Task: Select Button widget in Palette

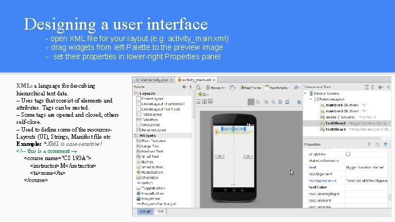Action: coord(145,162)
